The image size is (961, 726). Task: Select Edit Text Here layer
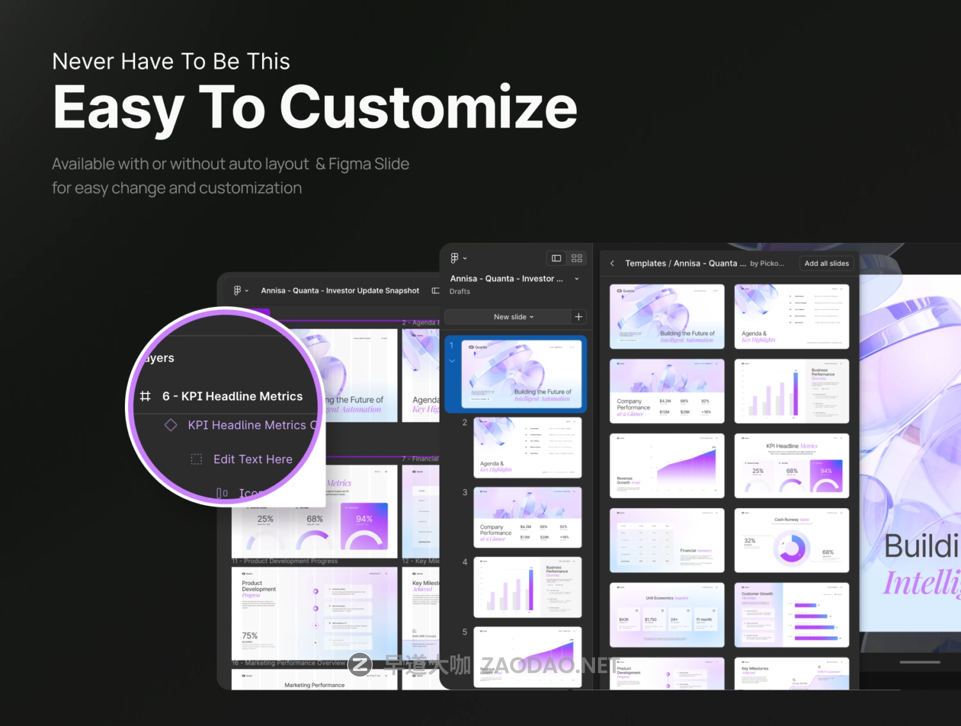tap(252, 459)
